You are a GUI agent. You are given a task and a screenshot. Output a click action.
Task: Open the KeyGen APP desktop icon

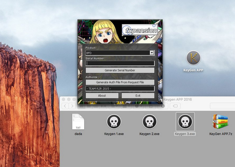pos(193,58)
